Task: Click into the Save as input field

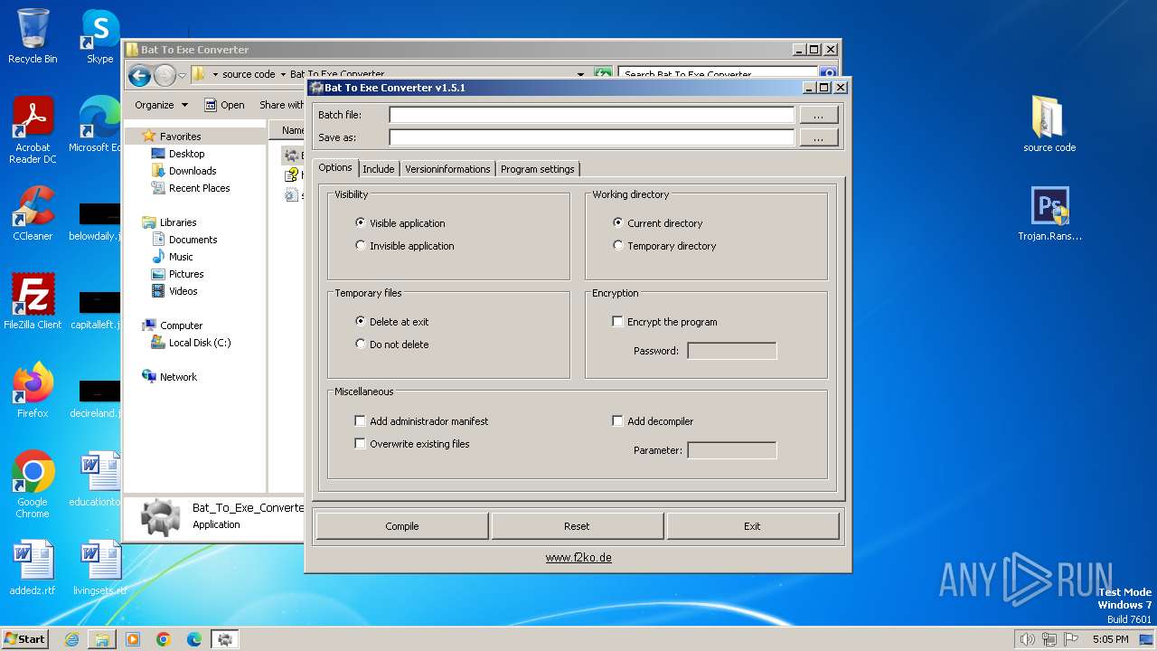Action: pos(591,137)
